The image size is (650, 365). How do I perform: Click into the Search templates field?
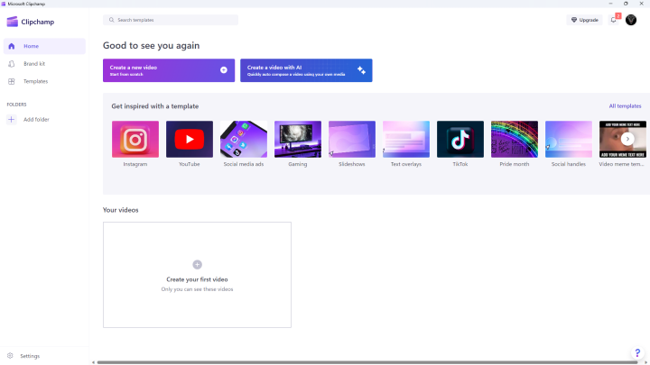pos(171,20)
